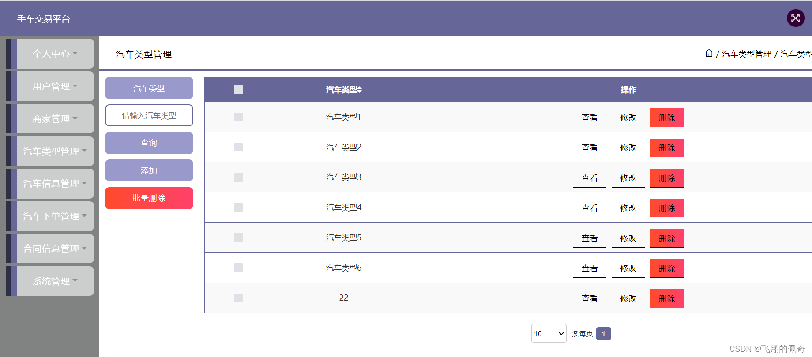
Task: Click the 汽车类型4 name cell
Action: point(344,207)
